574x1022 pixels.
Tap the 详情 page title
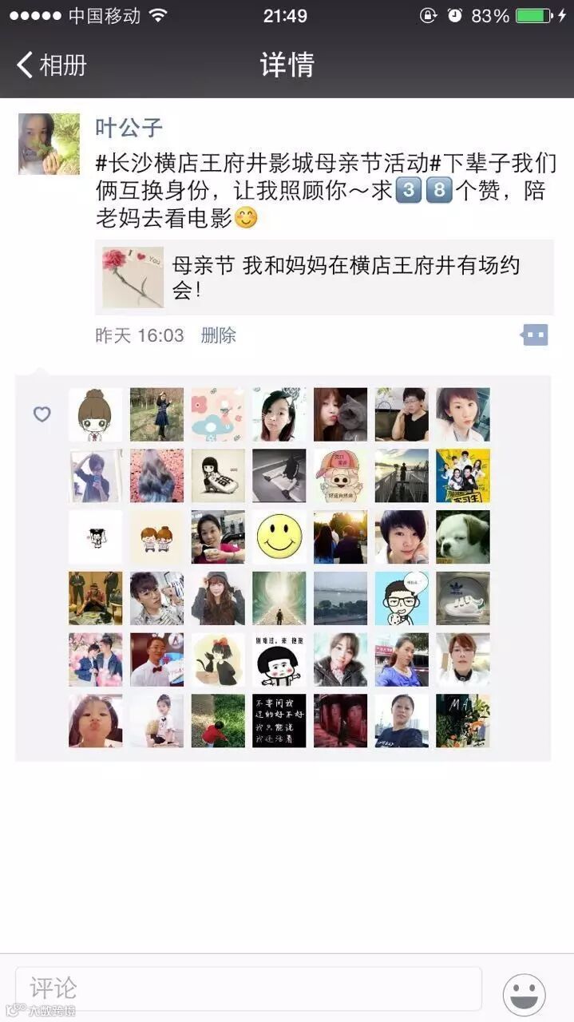[x=287, y=65]
